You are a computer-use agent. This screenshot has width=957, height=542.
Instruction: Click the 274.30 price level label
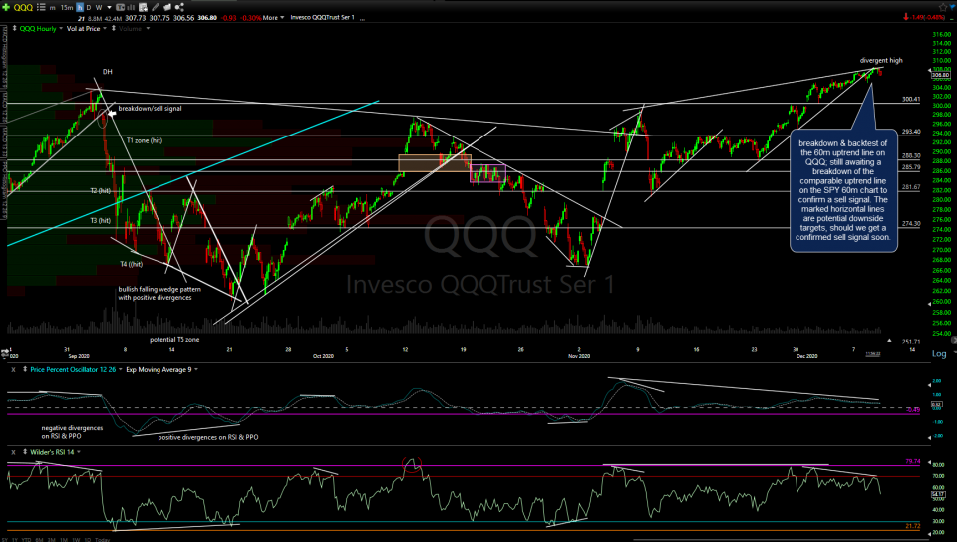pos(911,224)
